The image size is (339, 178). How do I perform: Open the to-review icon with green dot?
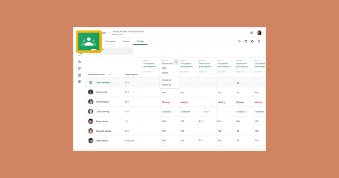click(79, 55)
